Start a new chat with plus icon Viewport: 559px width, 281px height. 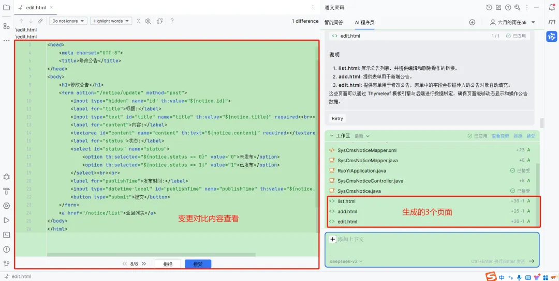472,22
